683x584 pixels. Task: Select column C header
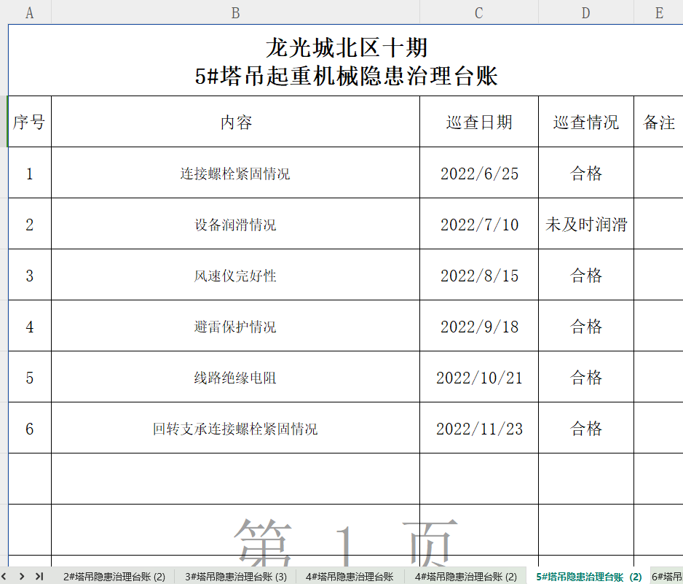pyautogui.click(x=478, y=12)
